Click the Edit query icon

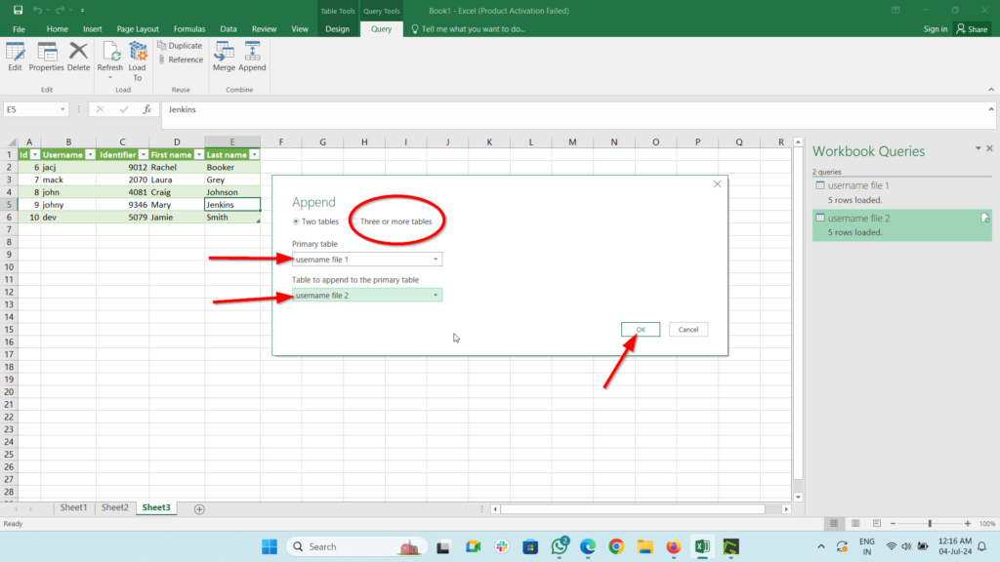coord(15,57)
